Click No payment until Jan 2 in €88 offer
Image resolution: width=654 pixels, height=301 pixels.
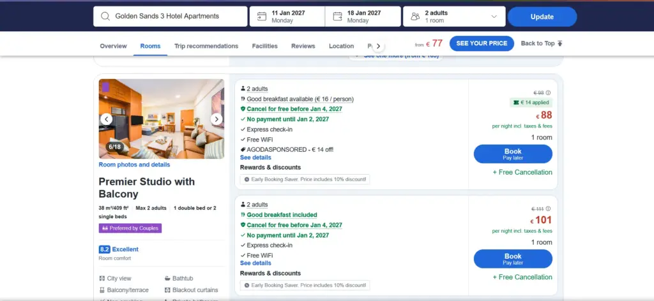tap(288, 119)
